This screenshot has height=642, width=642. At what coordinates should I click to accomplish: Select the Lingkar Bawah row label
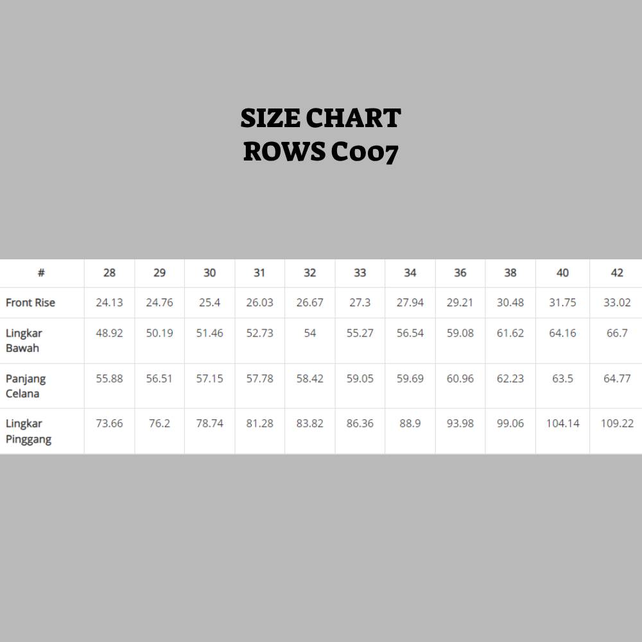(x=24, y=340)
